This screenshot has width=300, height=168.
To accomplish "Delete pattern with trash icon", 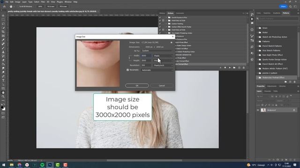I will tap(295, 82).
